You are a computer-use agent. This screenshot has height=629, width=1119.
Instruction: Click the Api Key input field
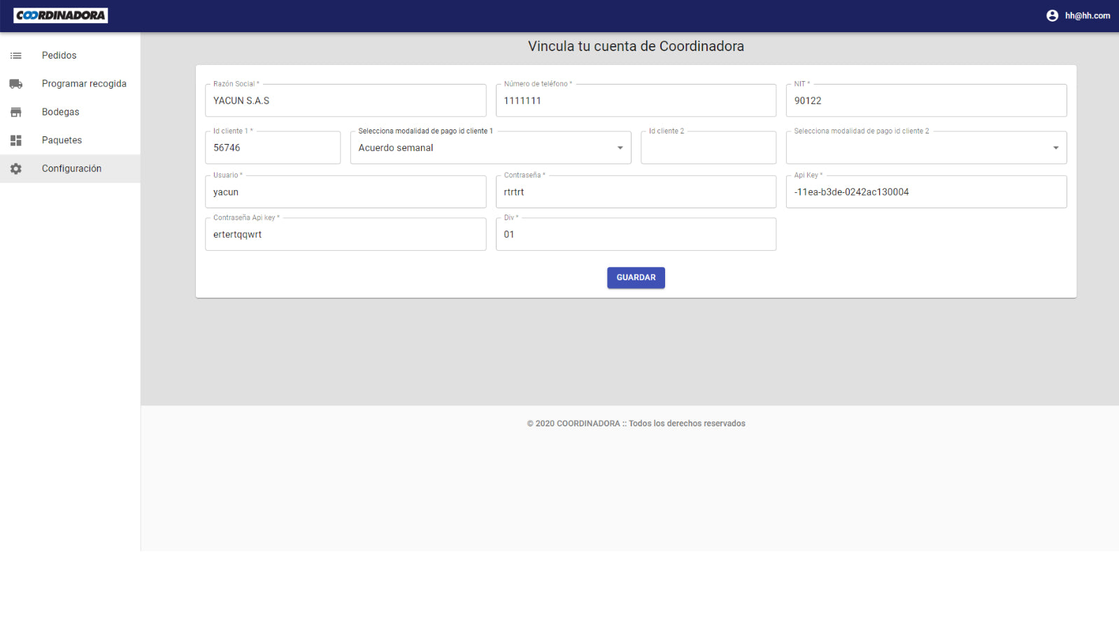tap(926, 191)
